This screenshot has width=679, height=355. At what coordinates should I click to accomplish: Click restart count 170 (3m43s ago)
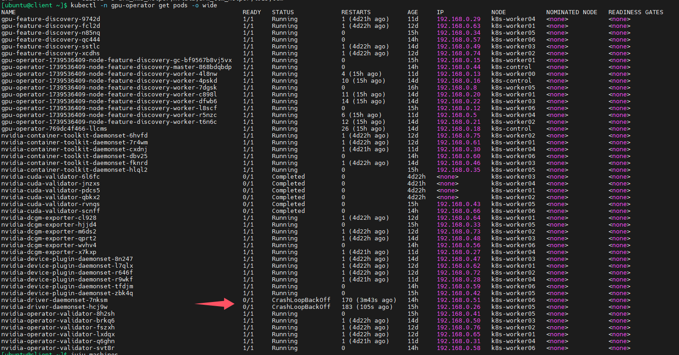point(369,300)
